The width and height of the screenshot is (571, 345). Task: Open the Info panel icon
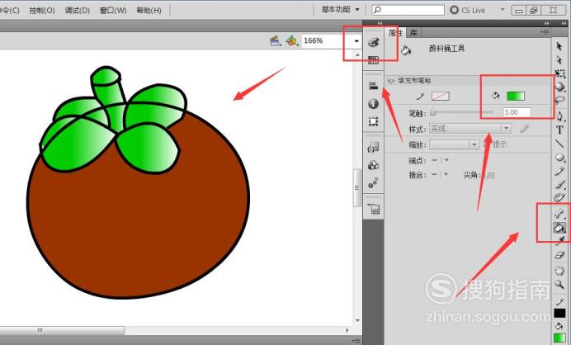[373, 104]
